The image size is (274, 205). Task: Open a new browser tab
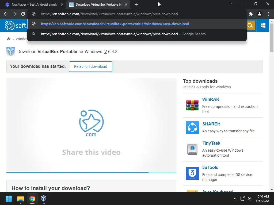coord(136,5)
